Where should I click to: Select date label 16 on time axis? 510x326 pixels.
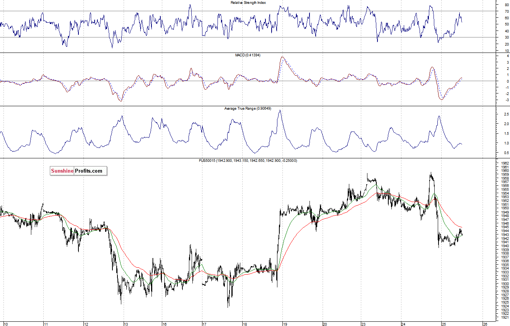coord(165,324)
